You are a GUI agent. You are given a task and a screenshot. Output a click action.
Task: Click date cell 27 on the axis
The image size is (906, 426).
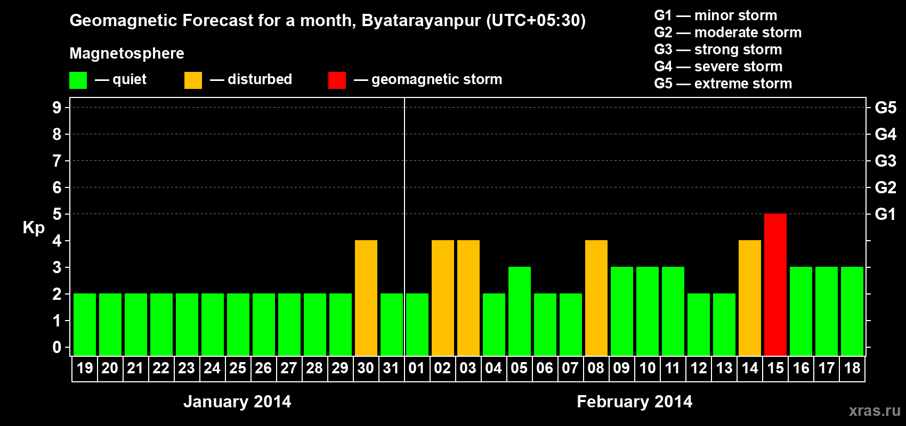tap(289, 368)
